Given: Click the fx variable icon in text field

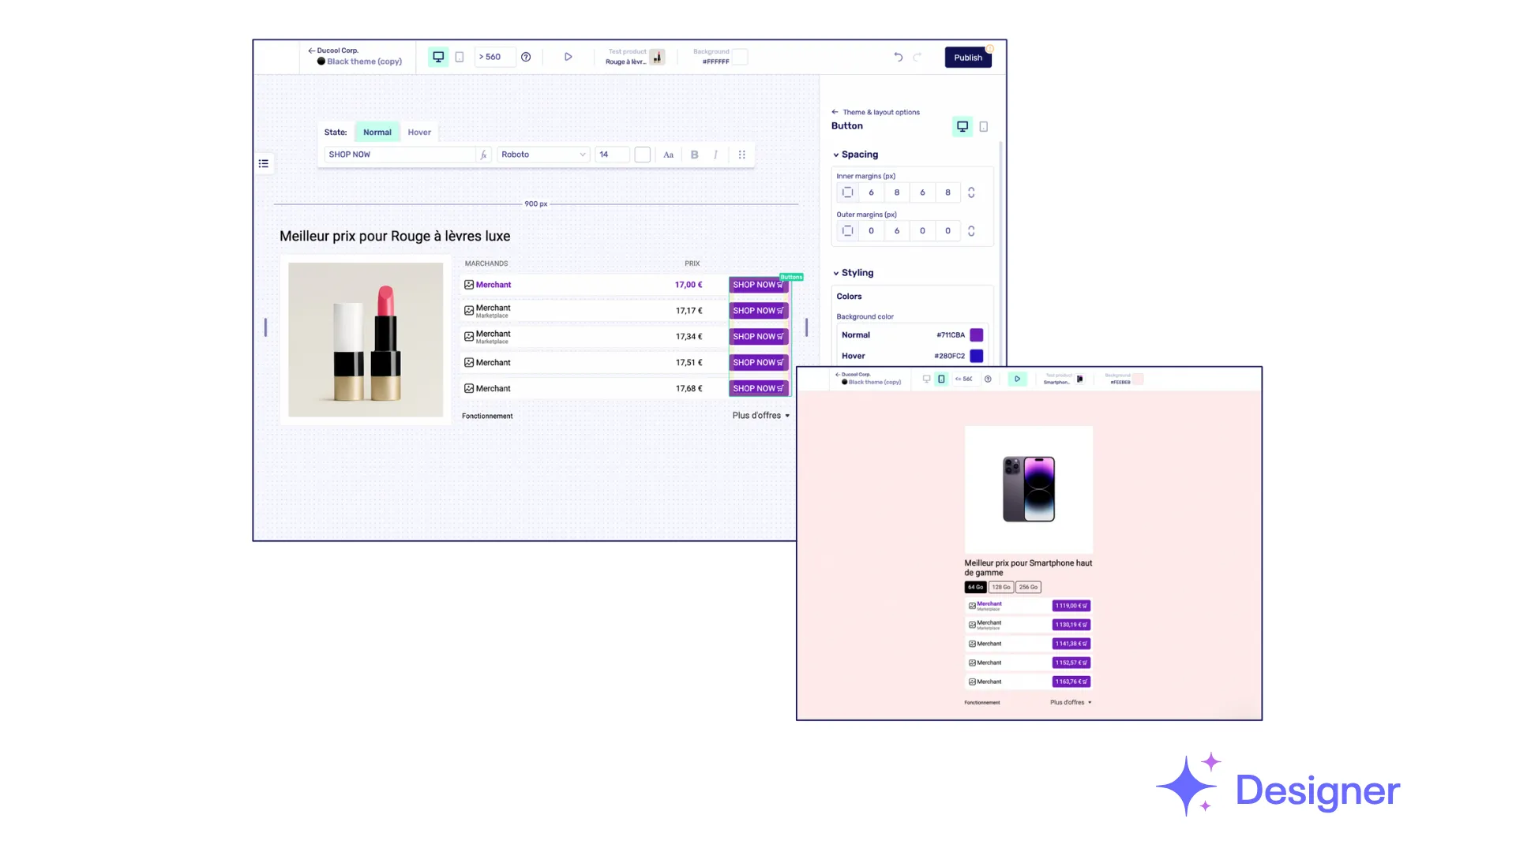Looking at the screenshot, I should 483,155.
